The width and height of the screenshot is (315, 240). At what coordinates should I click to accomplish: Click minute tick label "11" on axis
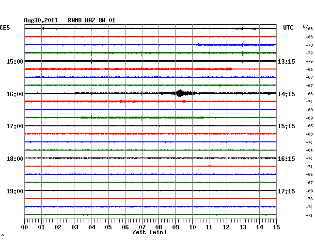point(209,227)
